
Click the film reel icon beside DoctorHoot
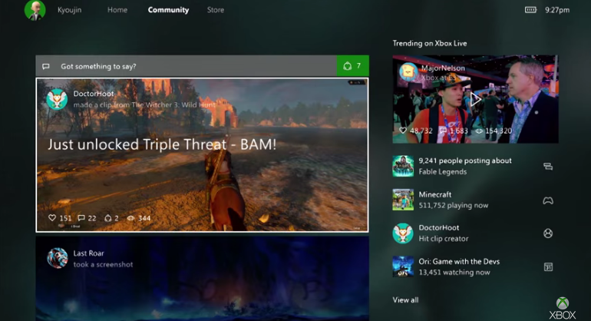(548, 233)
